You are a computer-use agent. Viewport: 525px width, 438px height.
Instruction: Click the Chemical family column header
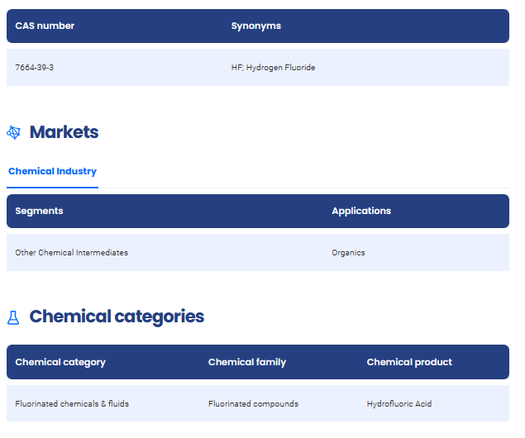pos(247,362)
